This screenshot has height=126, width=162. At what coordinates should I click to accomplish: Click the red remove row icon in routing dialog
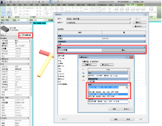(x=83, y=80)
